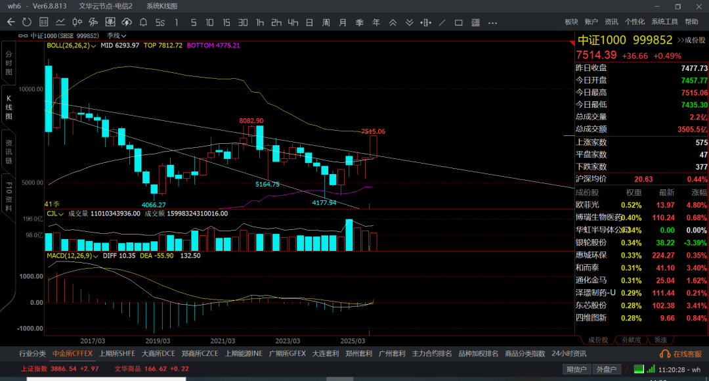Click the 上证指数 3886.54 status entry
This screenshot has width=709, height=381.
(x=60, y=369)
